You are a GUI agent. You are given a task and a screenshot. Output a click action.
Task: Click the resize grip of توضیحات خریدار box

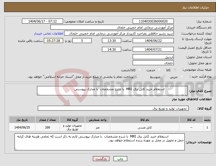[16, 149]
